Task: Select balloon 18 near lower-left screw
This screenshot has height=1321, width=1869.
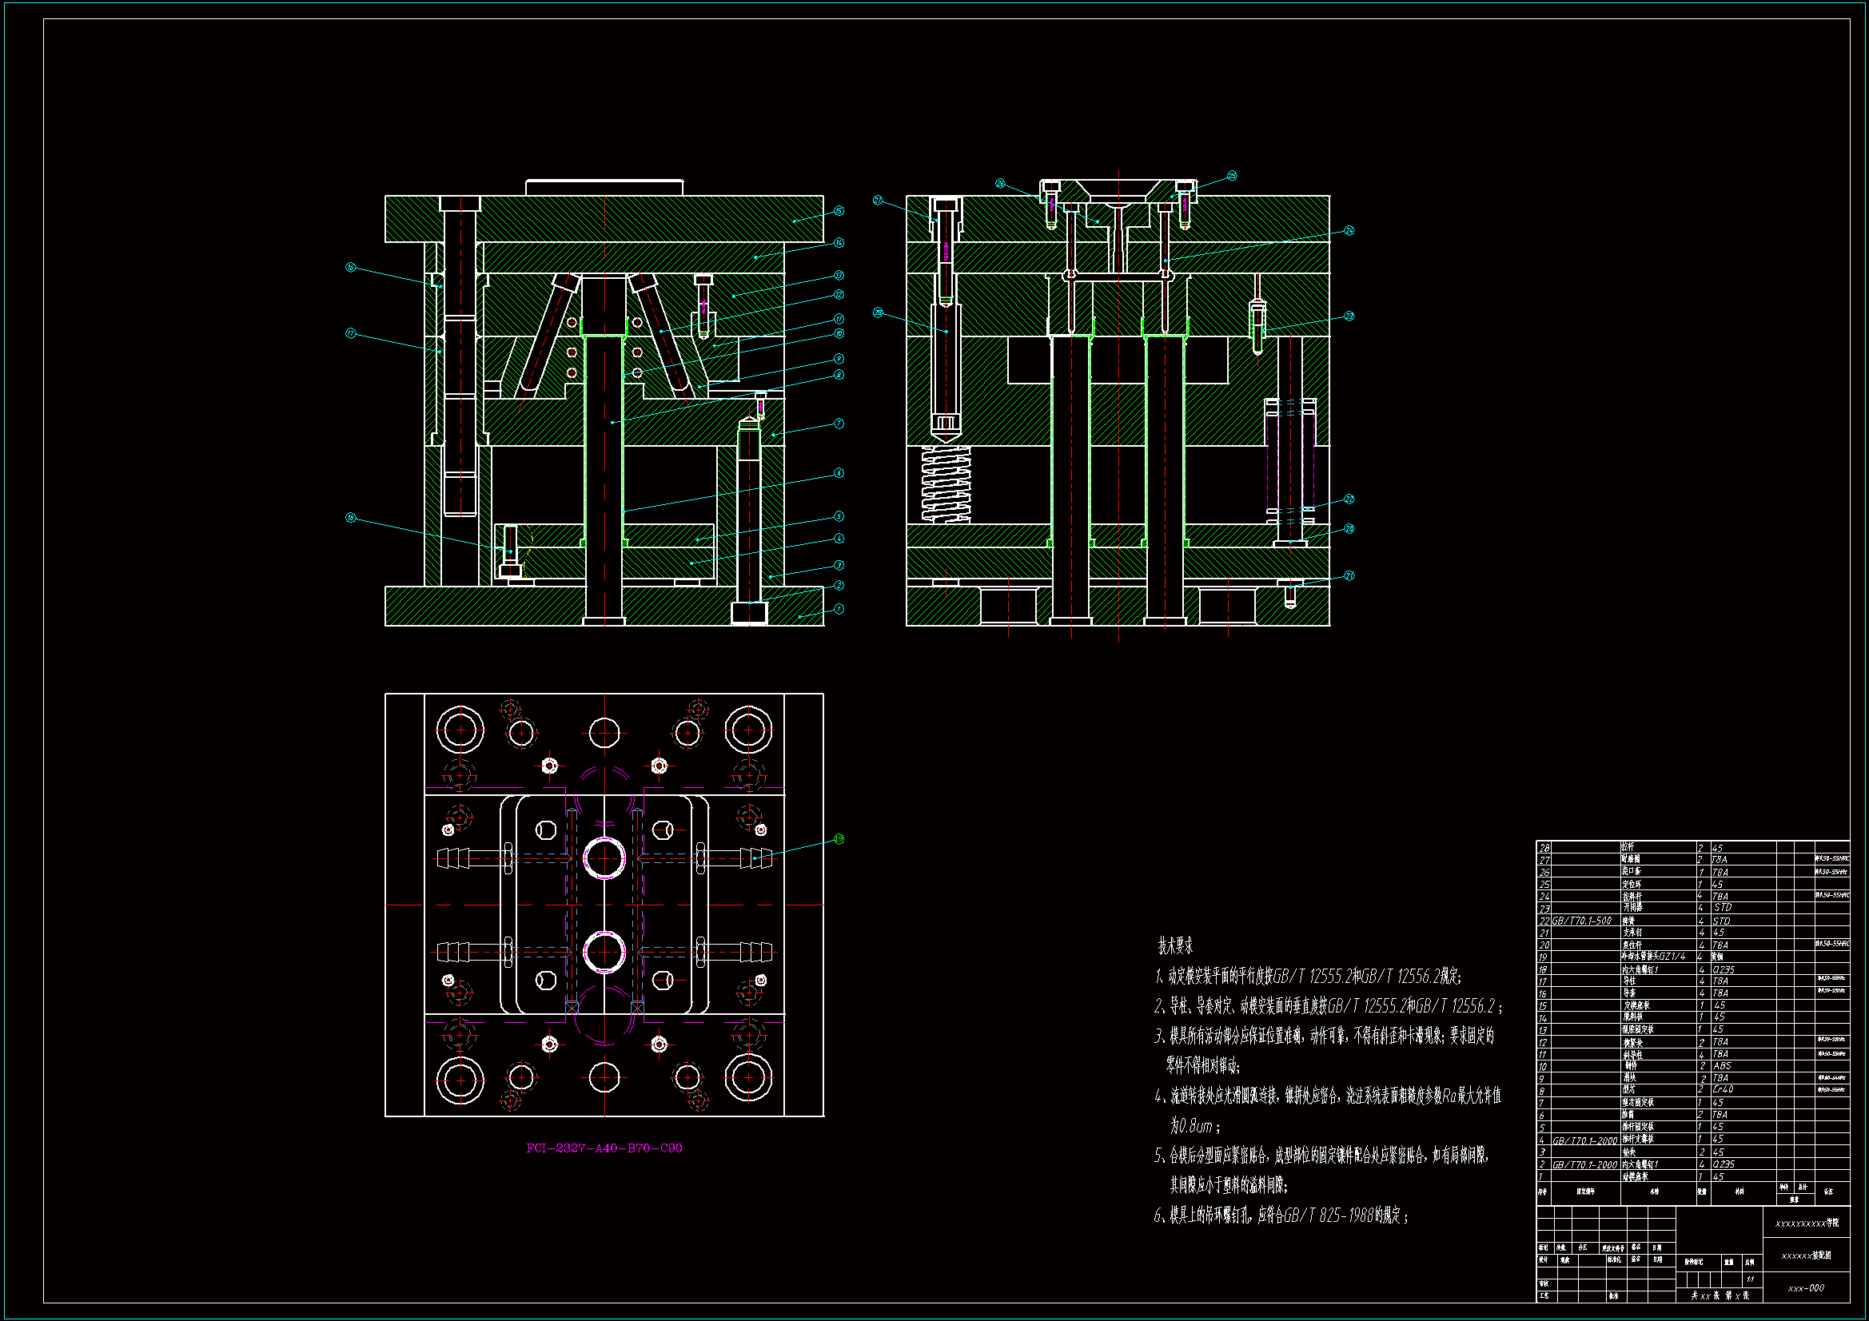Action: (x=351, y=518)
